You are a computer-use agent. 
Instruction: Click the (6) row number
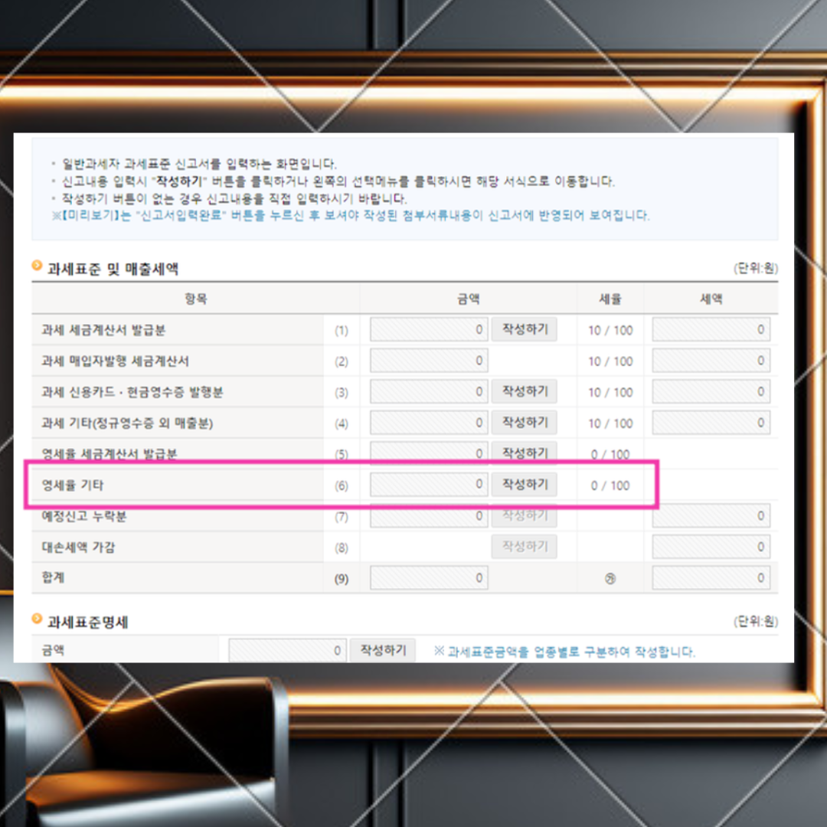(342, 485)
